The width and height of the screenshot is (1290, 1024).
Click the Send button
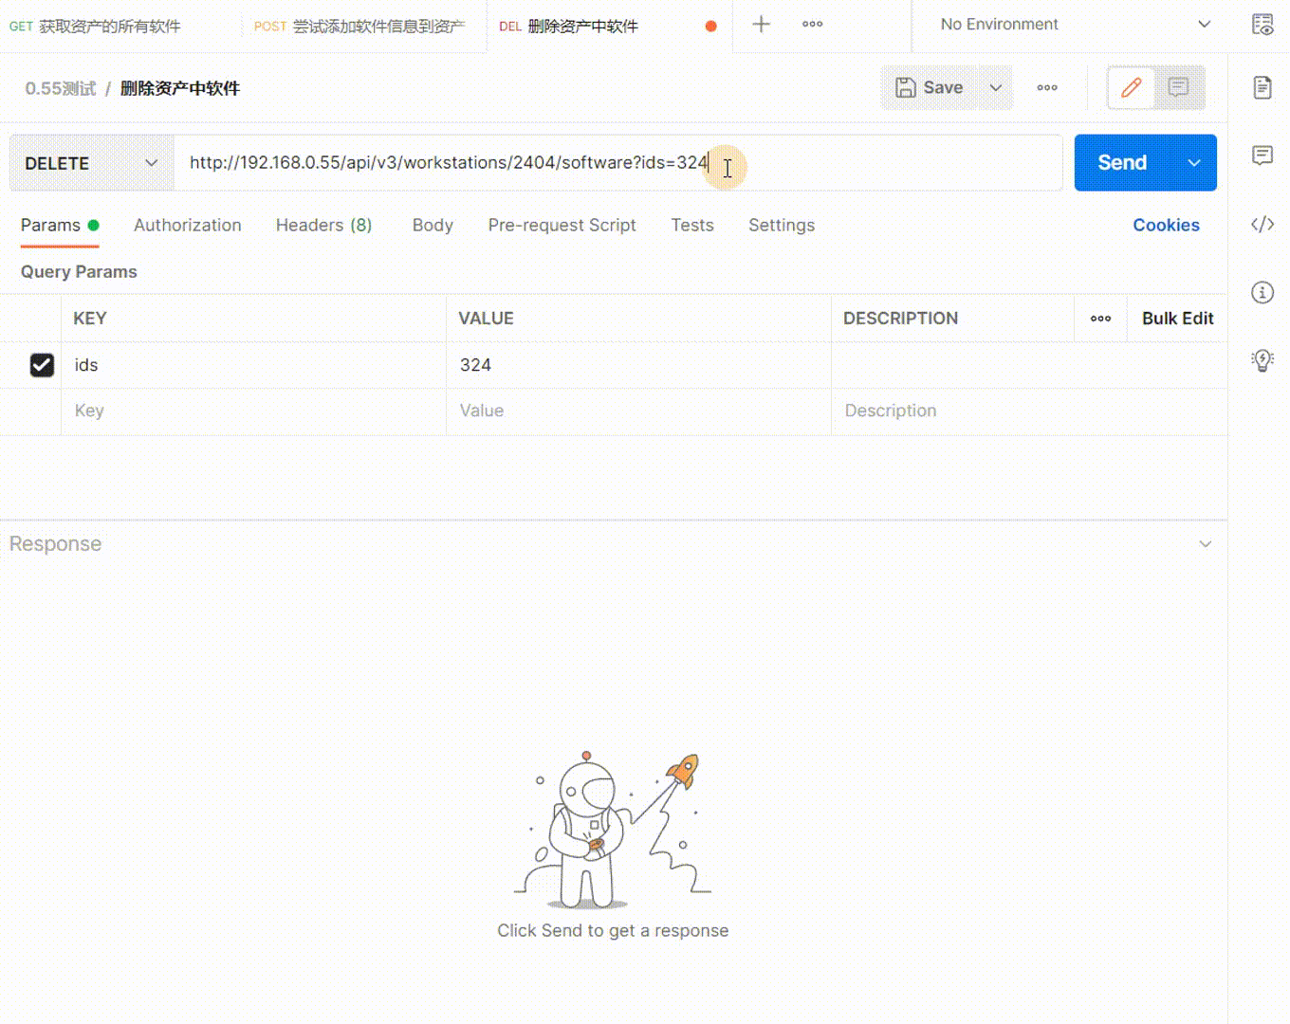coord(1123,163)
